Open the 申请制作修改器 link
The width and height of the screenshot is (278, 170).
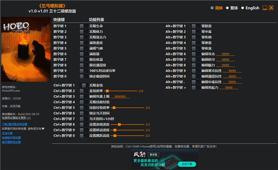(x=11, y=138)
